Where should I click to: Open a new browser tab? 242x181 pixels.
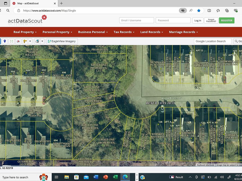[x=62, y=3]
